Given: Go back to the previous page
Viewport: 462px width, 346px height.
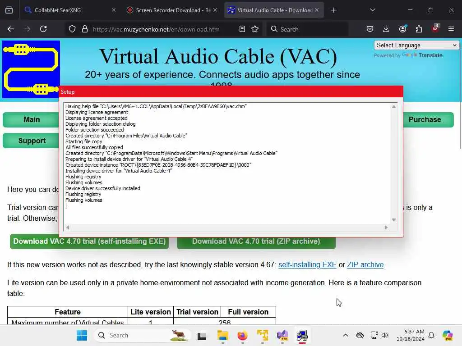Looking at the screenshot, I should (11, 29).
